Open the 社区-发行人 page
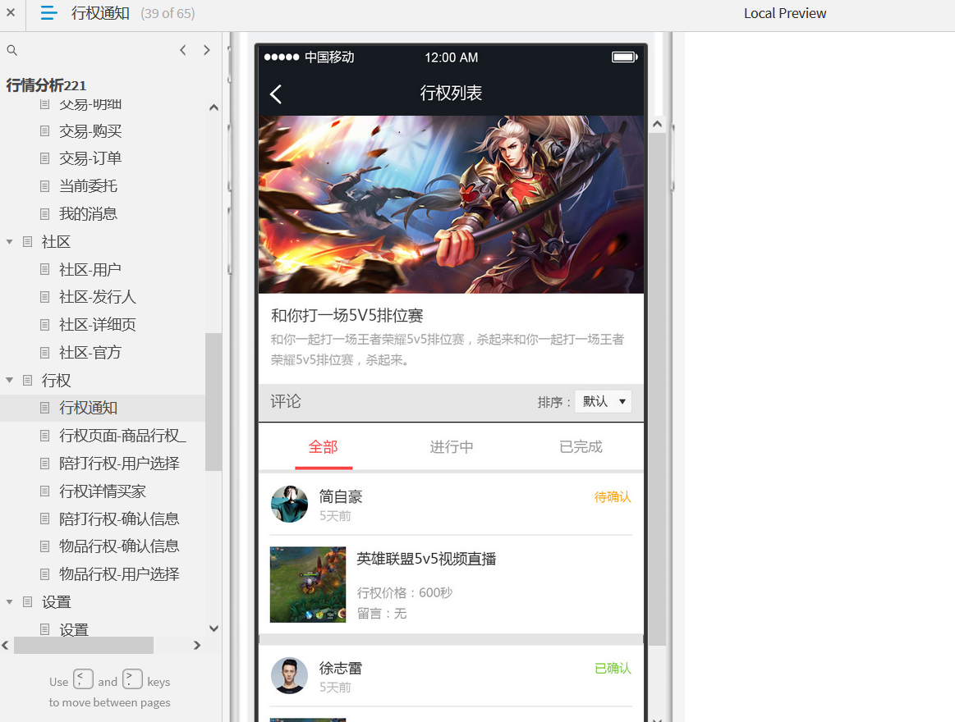 [x=98, y=297]
